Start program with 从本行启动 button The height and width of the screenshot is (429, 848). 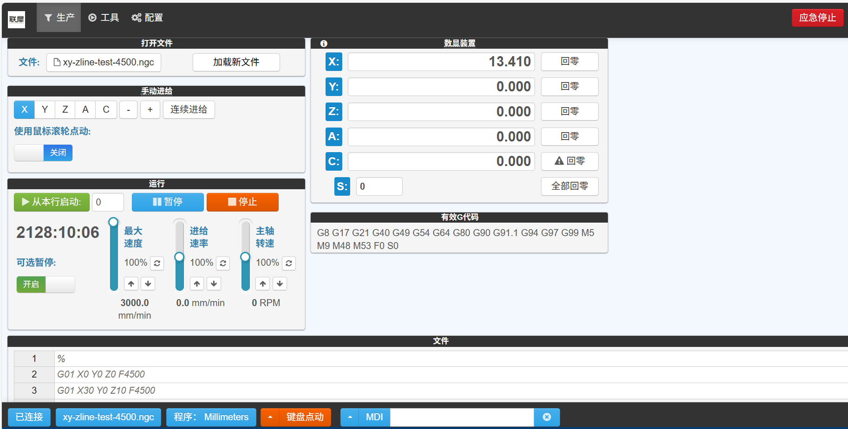click(x=52, y=202)
